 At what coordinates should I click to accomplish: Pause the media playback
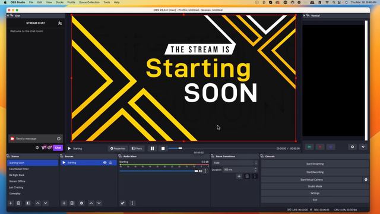152,148
